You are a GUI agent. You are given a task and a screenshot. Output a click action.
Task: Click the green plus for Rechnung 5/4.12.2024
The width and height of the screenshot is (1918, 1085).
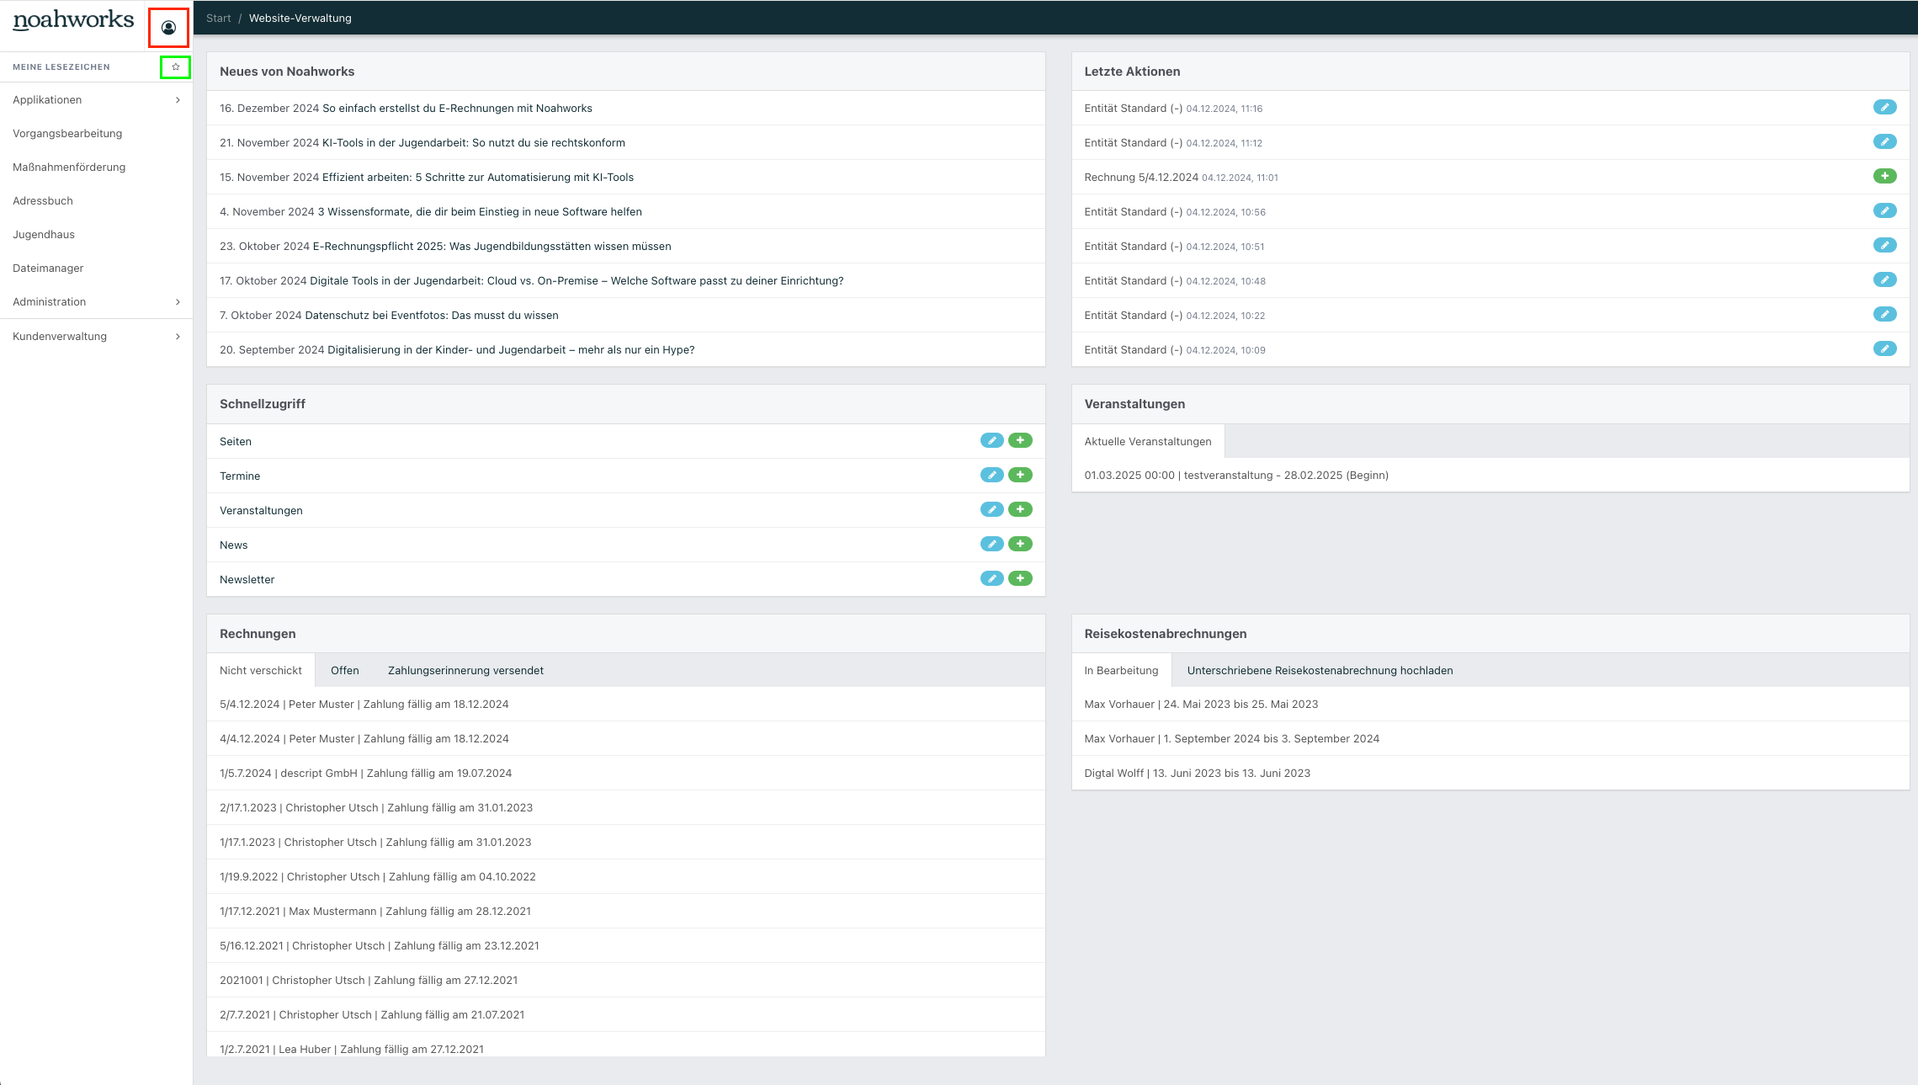click(x=1884, y=177)
